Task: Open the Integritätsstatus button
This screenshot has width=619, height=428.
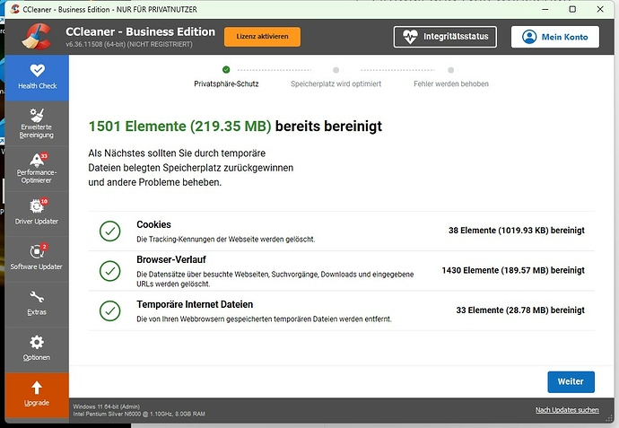Action: 445,37
